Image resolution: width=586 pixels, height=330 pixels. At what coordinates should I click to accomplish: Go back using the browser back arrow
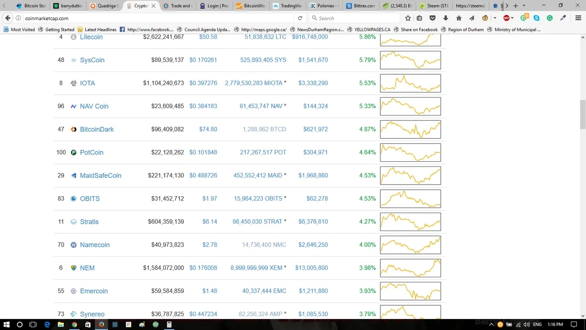click(8, 18)
